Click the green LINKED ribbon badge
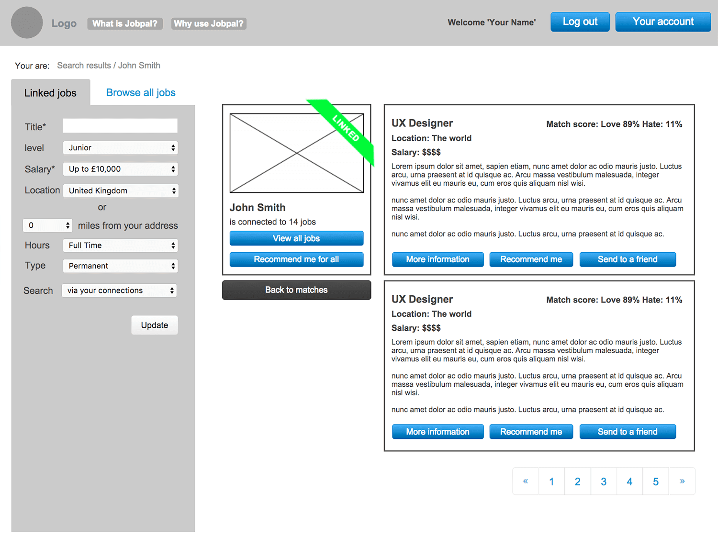Image resolution: width=718 pixels, height=536 pixels. click(x=346, y=129)
